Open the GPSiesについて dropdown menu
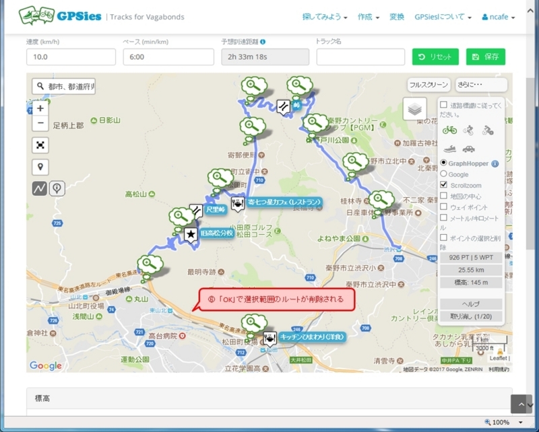This screenshot has height=432, width=539. (x=443, y=17)
